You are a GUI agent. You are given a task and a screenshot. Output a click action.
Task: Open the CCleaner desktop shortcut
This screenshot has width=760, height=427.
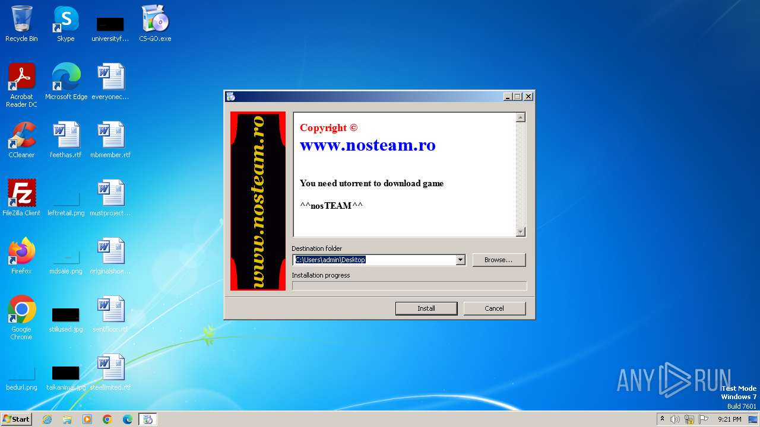click(21, 140)
